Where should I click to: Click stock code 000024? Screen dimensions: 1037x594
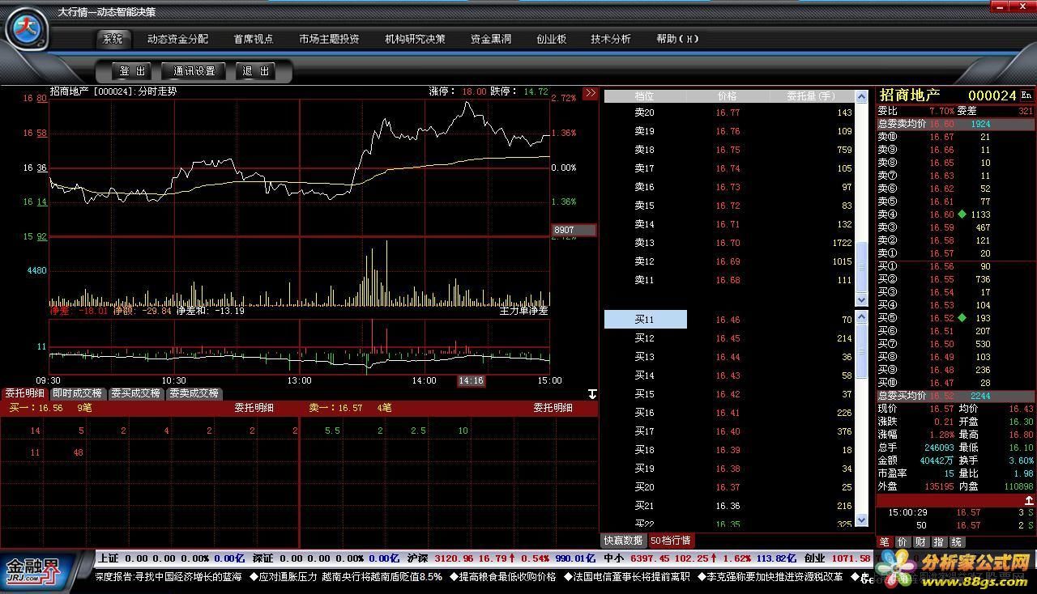click(x=992, y=95)
